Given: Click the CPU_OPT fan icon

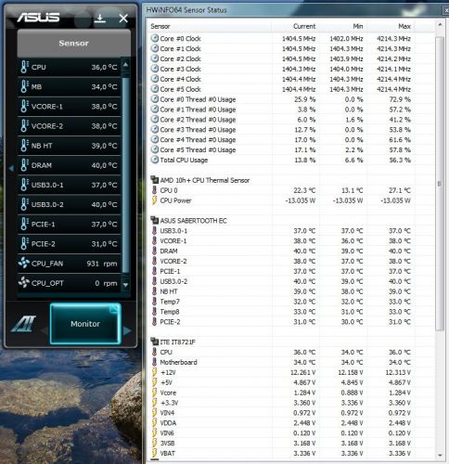Looking at the screenshot, I should coord(24,283).
